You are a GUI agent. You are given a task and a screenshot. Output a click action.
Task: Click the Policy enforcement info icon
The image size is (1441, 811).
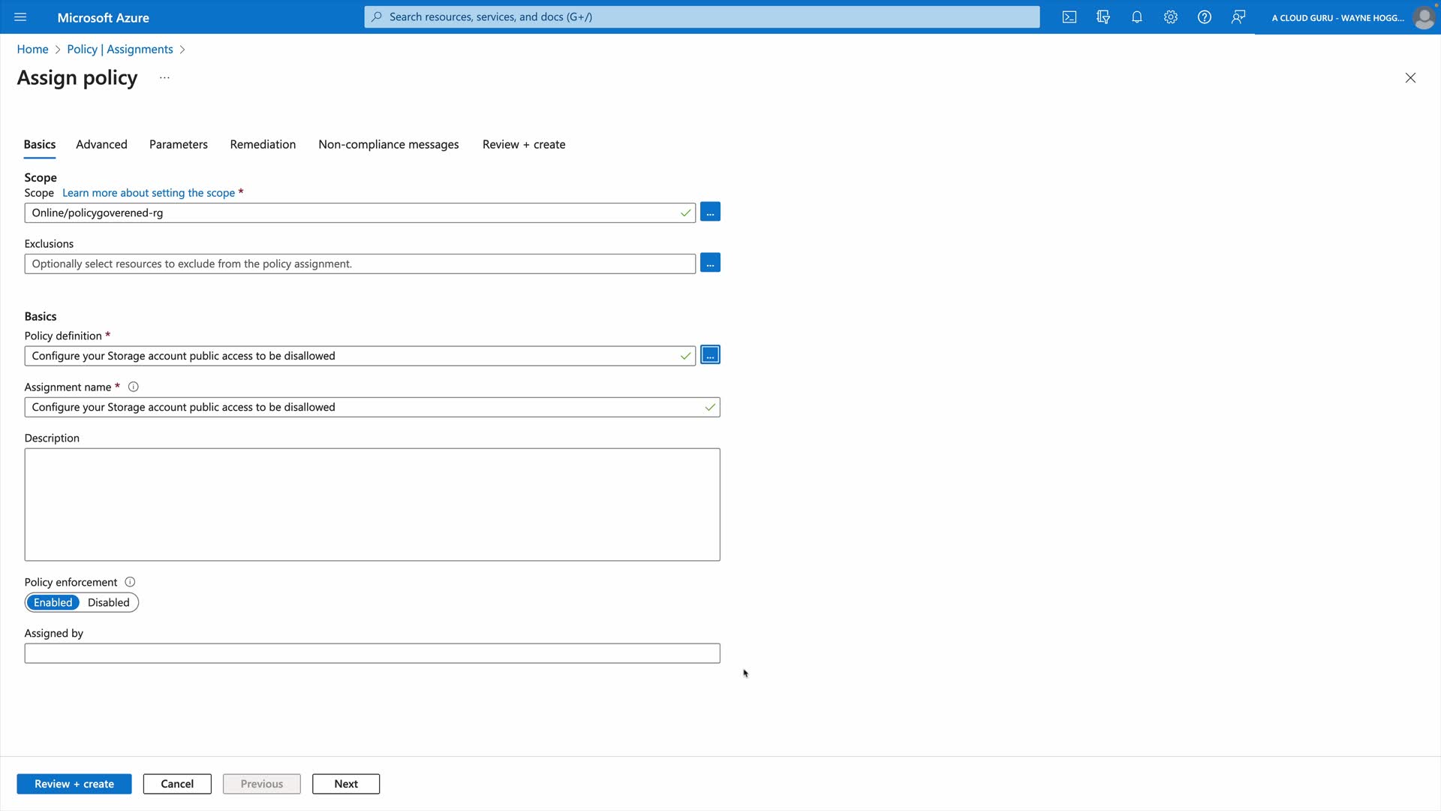click(x=130, y=583)
